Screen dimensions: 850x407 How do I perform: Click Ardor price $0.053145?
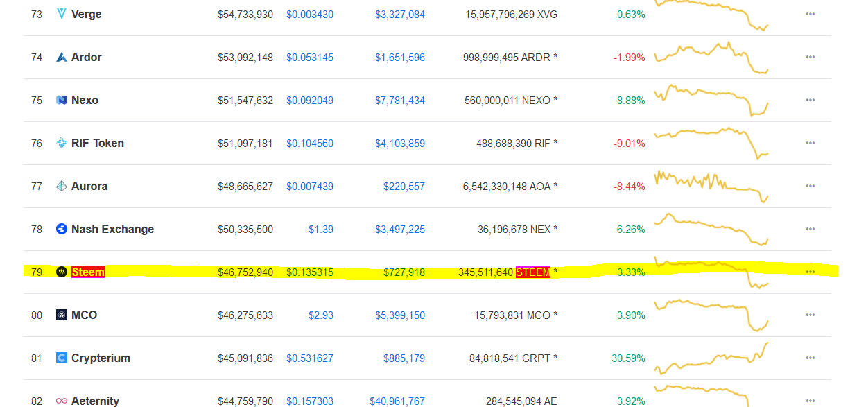(x=310, y=57)
